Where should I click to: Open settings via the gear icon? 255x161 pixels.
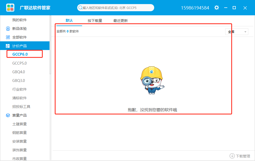tap(217, 8)
